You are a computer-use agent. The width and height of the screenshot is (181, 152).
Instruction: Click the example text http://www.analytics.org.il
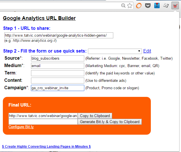(34, 41)
